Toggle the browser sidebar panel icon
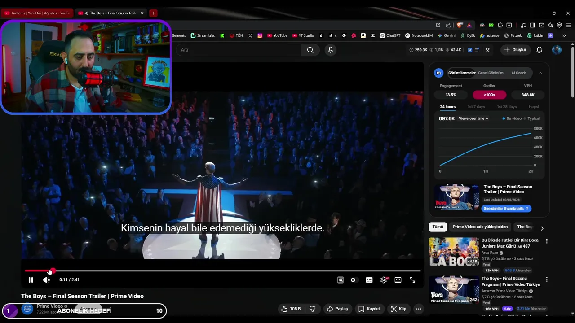This screenshot has height=323, width=575. click(x=532, y=25)
